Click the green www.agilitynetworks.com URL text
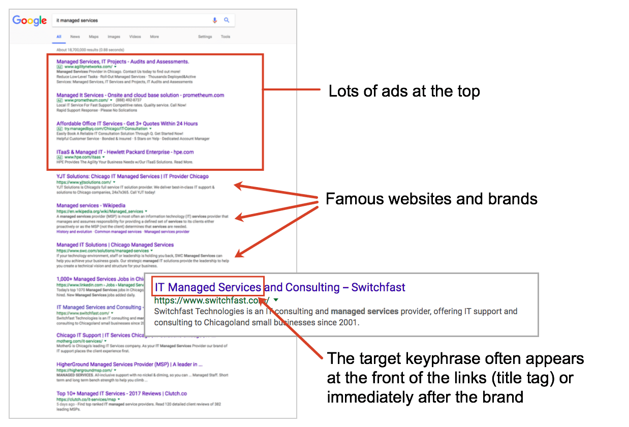The width and height of the screenshot is (629, 427). [88, 67]
